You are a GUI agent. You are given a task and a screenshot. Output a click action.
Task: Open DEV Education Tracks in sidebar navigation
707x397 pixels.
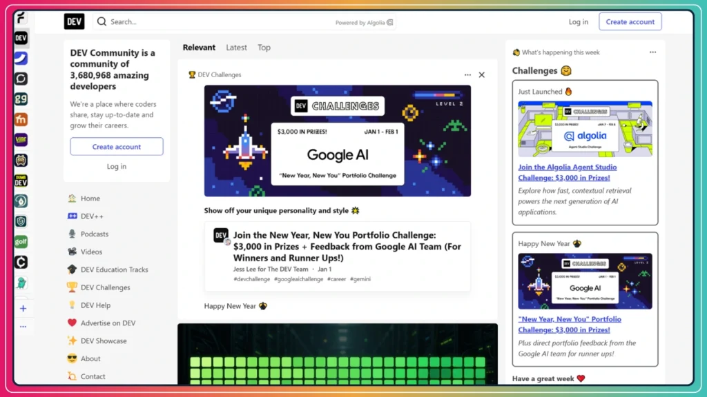(114, 270)
